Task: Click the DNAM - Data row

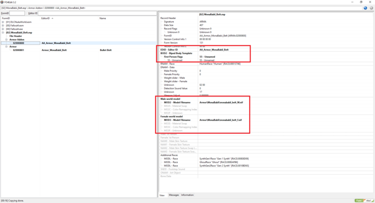Action: (167, 67)
